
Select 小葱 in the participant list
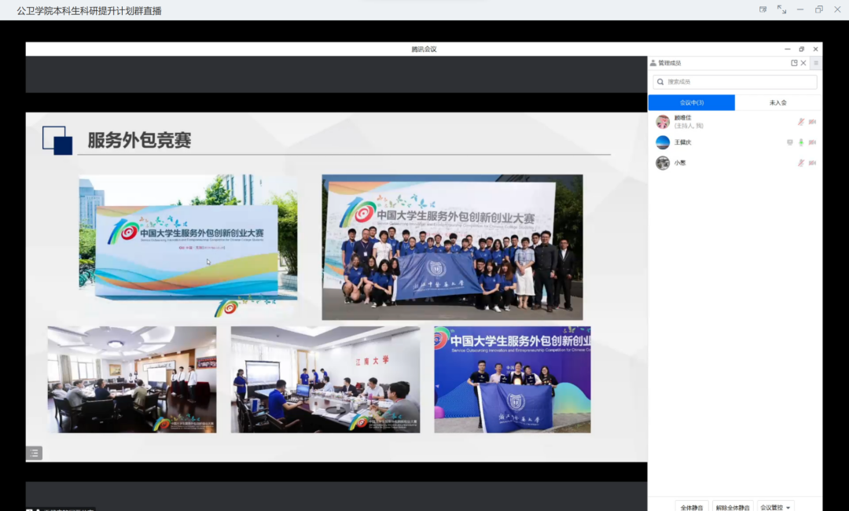point(679,163)
